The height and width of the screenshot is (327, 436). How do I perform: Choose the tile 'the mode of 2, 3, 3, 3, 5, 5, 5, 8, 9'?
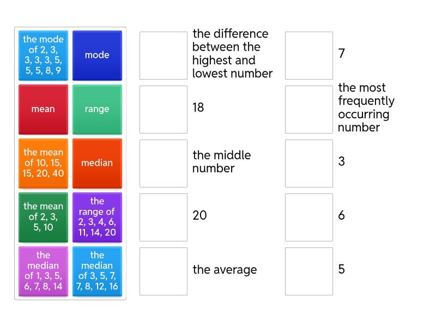pyautogui.click(x=43, y=55)
